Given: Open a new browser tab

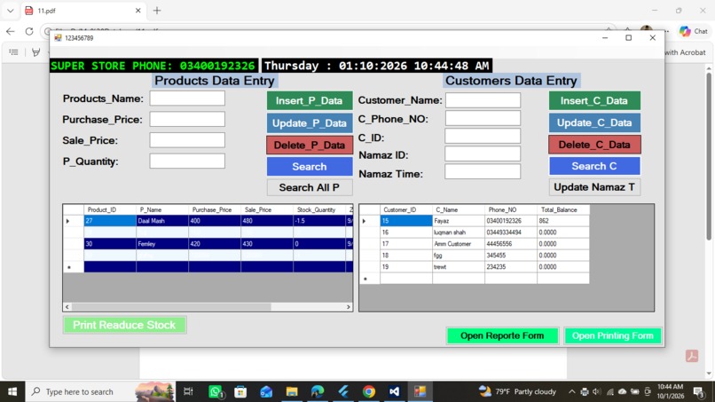Looking at the screenshot, I should click(x=157, y=11).
